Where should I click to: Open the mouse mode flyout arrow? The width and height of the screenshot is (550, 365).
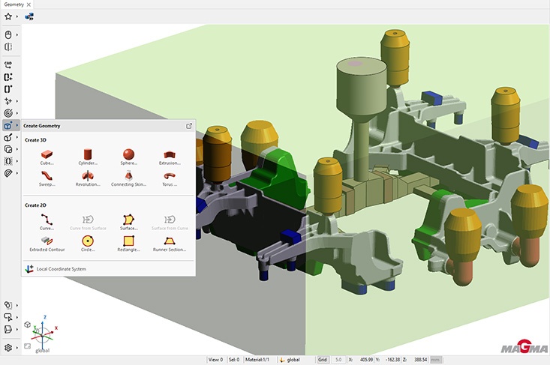[x=17, y=34]
